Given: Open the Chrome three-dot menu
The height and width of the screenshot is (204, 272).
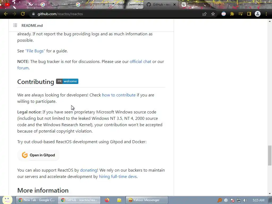Looking at the screenshot, I should tap(266, 14).
